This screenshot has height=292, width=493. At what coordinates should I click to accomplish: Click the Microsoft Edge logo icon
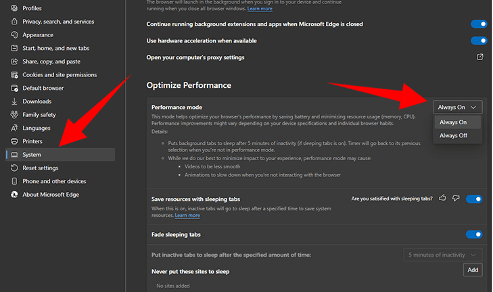[x=14, y=195]
